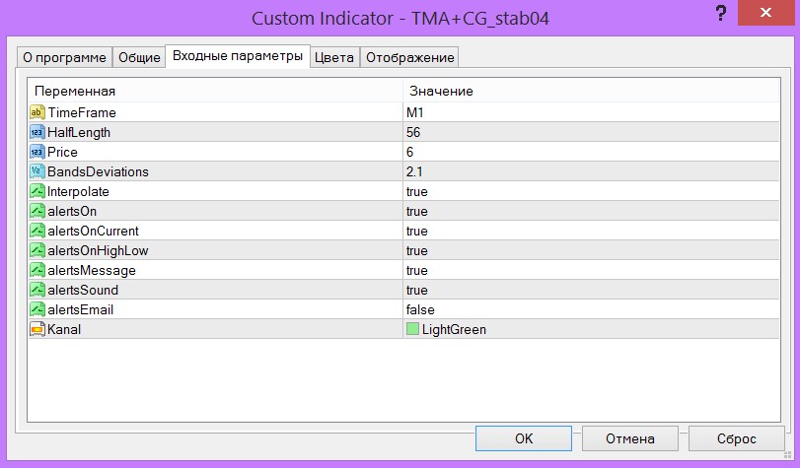800x468 pixels.
Task: Select the alertsOnCurrent variable name
Action: [93, 231]
